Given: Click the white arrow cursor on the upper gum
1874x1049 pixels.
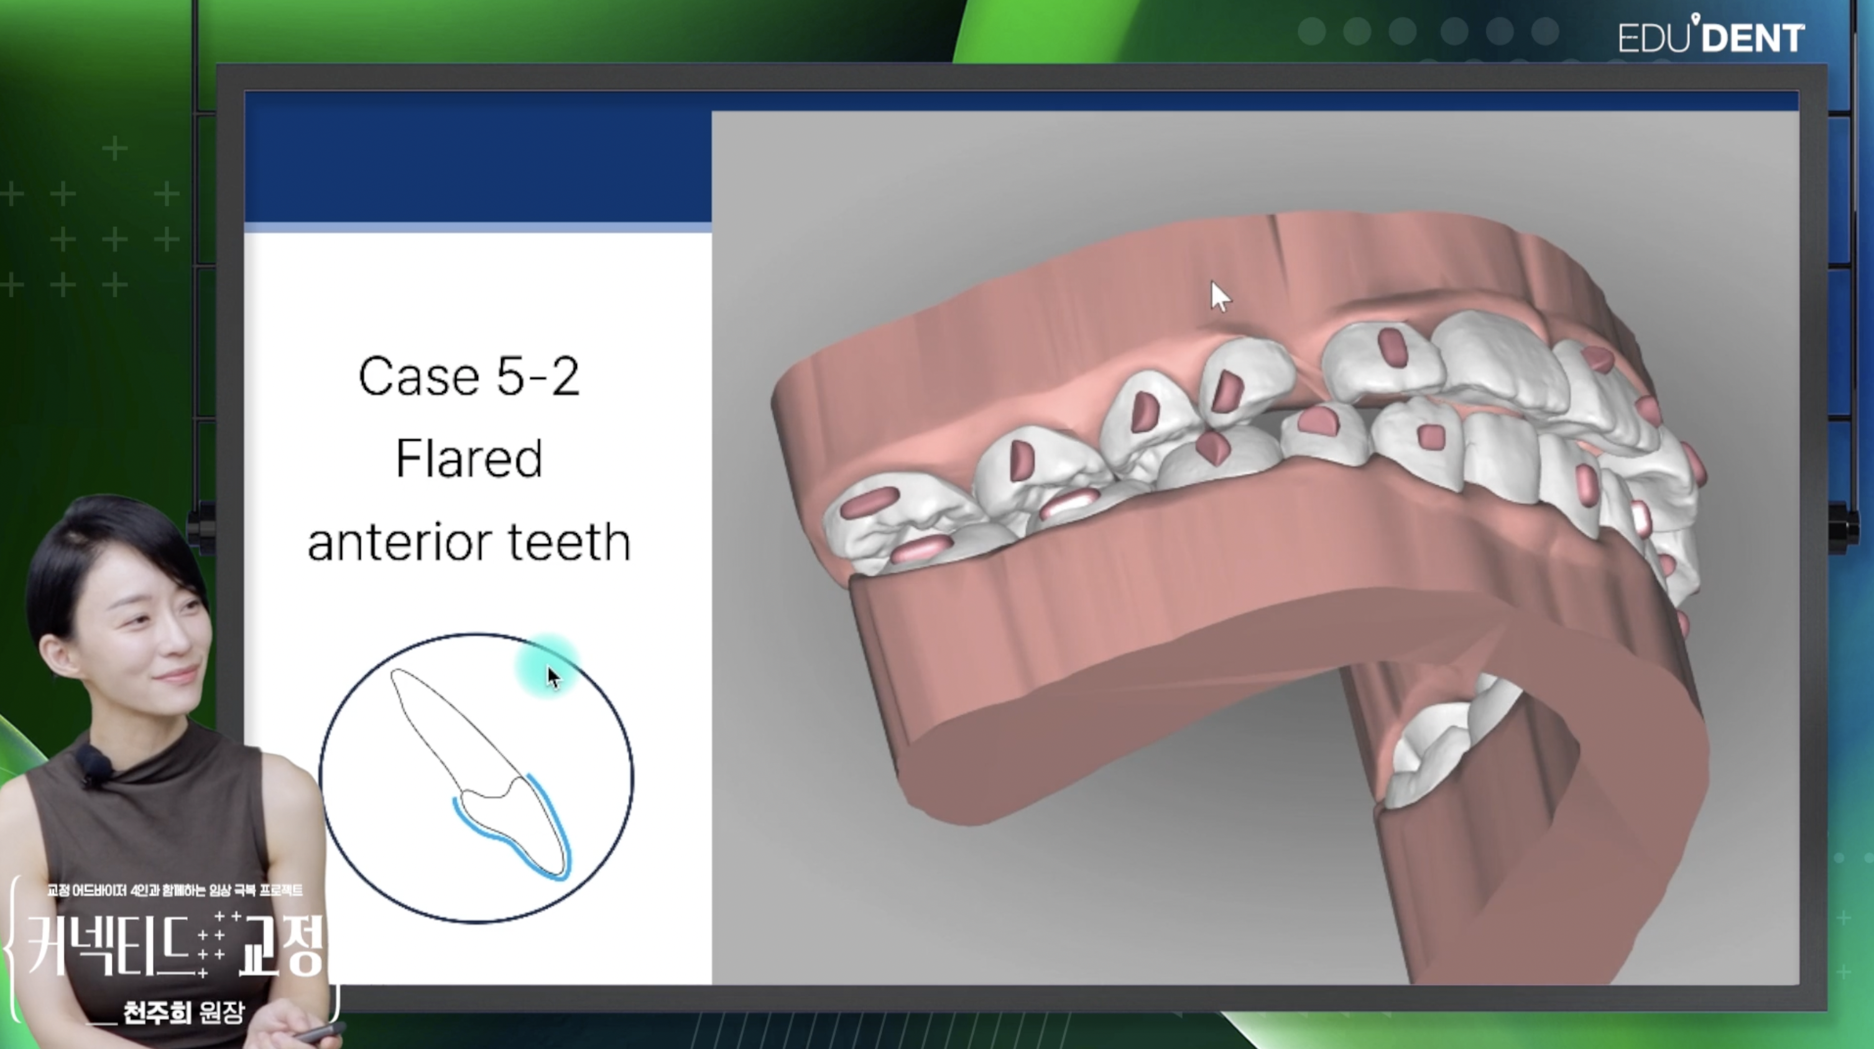Looking at the screenshot, I should tap(1220, 296).
